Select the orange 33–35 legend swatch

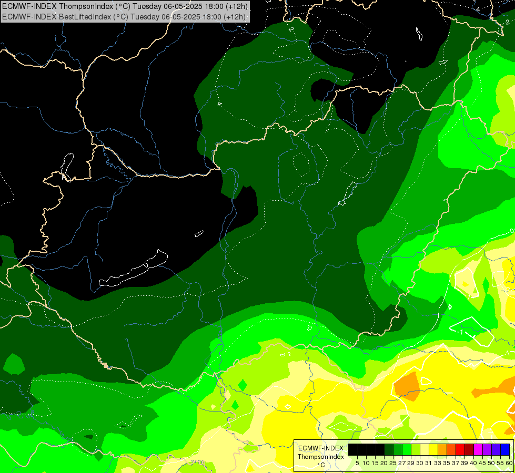pos(442,449)
